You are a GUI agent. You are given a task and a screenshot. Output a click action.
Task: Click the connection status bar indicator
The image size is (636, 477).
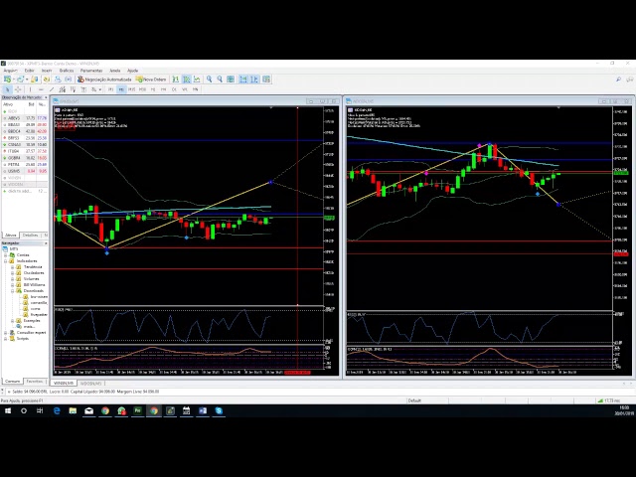click(x=609, y=400)
